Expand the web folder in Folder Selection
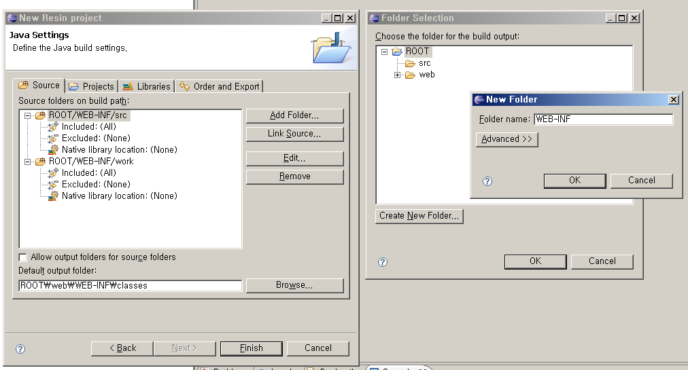 [x=397, y=75]
